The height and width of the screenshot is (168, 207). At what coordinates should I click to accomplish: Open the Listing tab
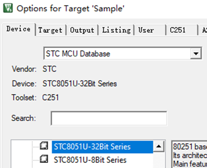click(116, 30)
